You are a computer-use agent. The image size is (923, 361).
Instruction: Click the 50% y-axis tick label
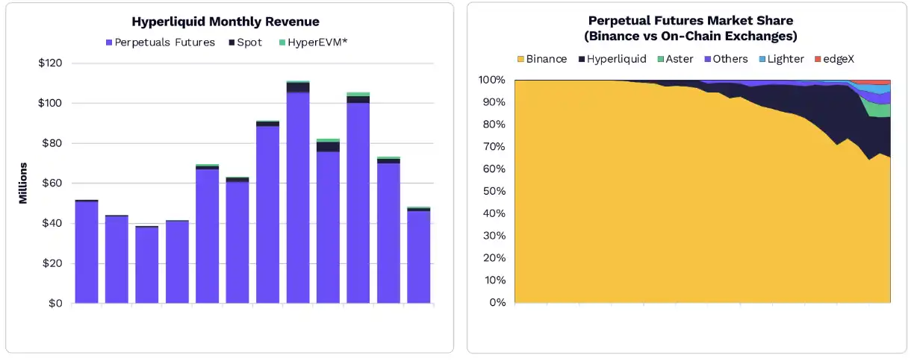pos(491,191)
